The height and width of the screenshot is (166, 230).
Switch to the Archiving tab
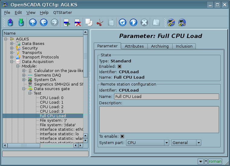tap(160, 46)
